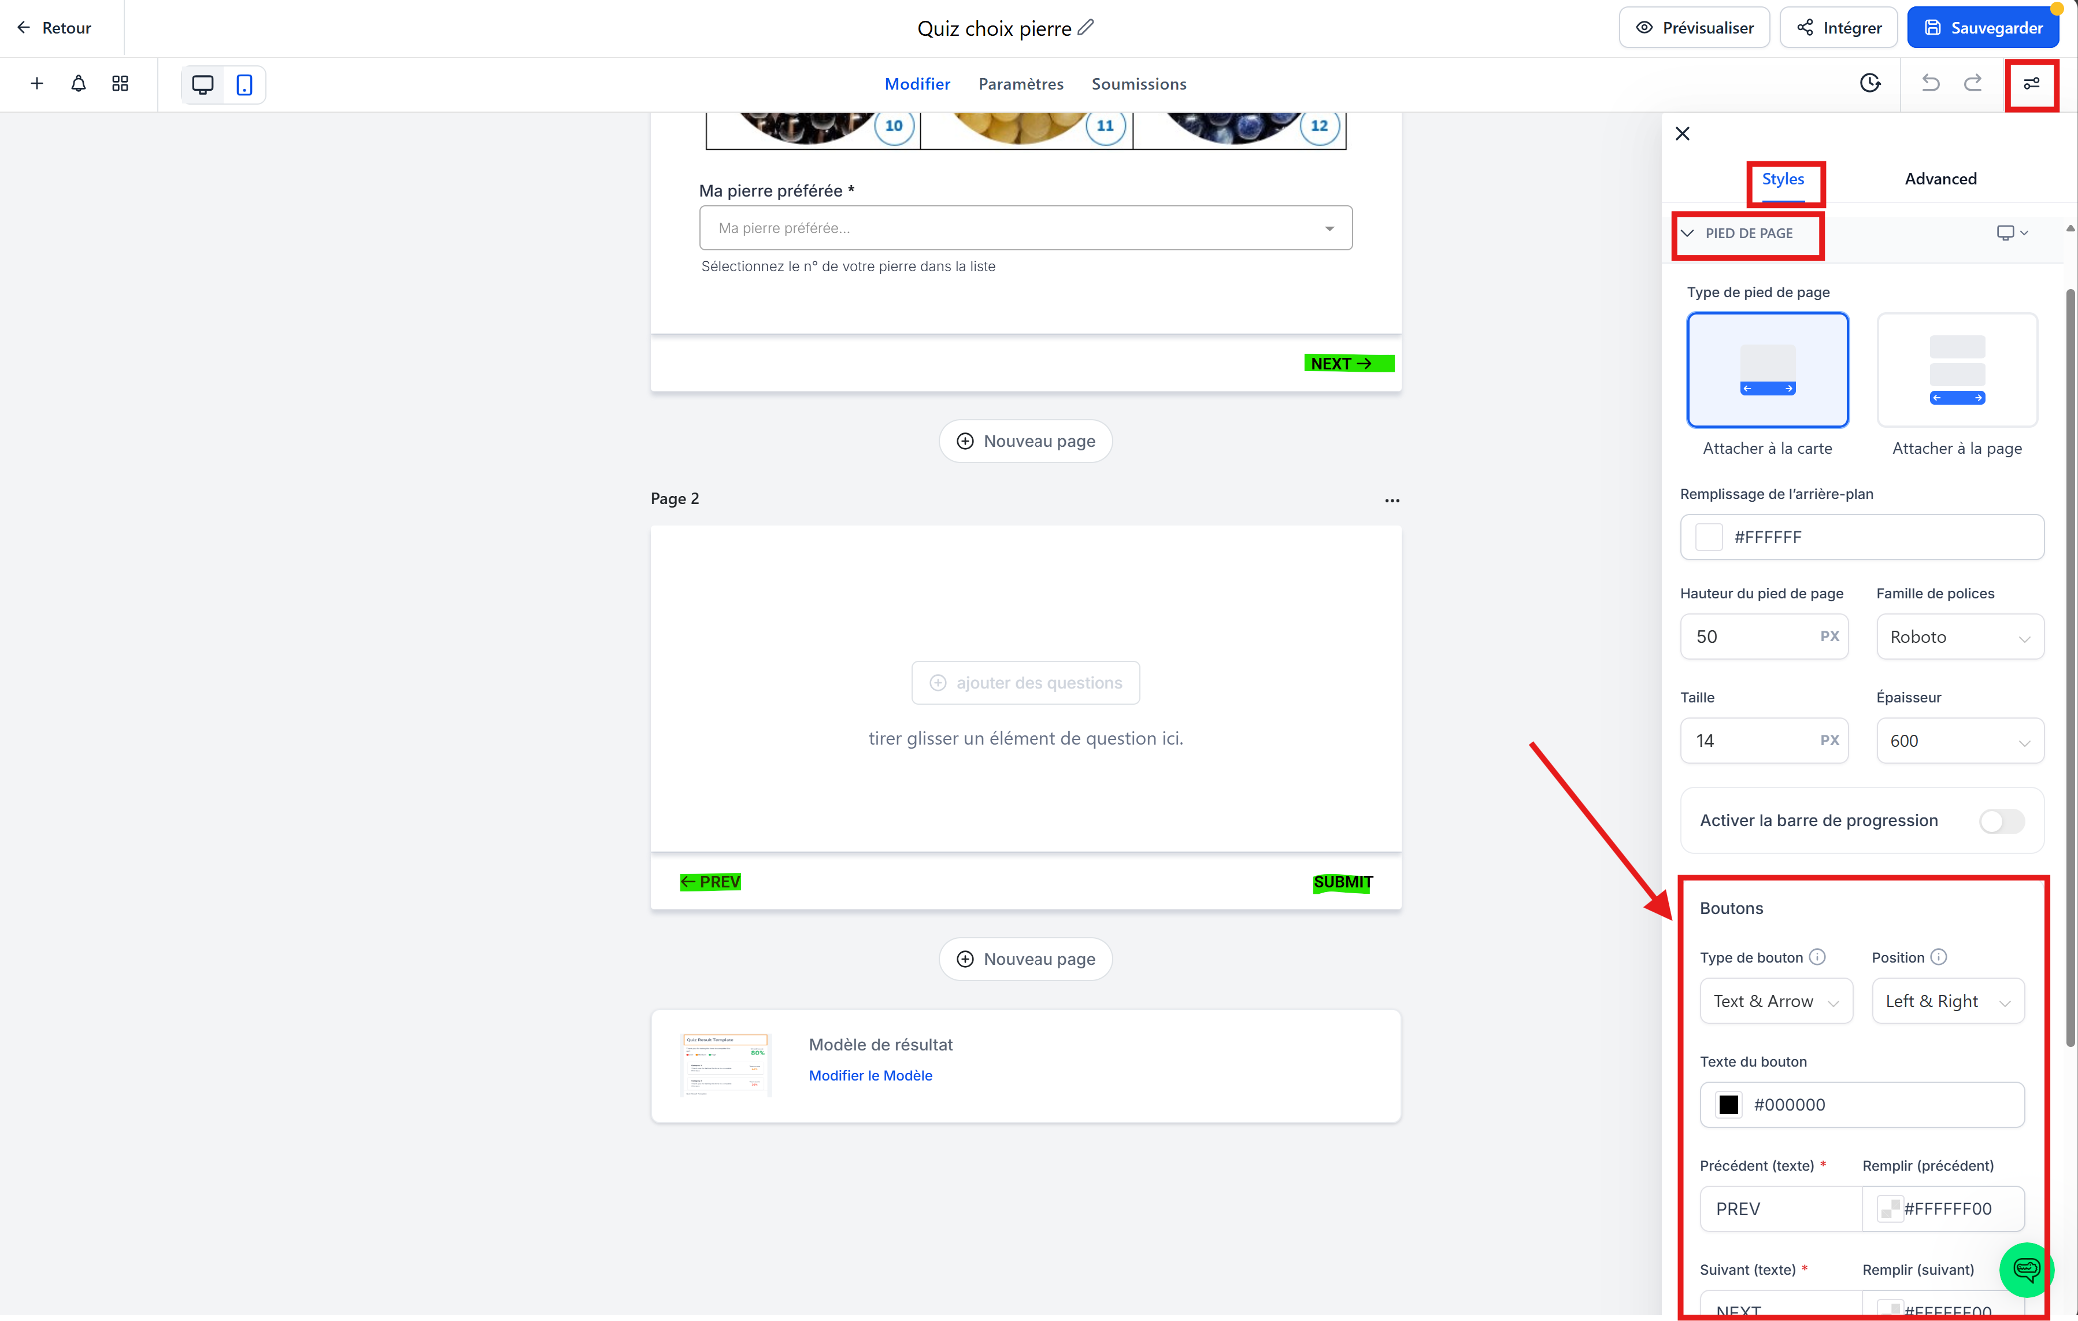Toggle the style settings sliders icon
Viewport: 2078px width, 1321px height.
coord(2031,84)
